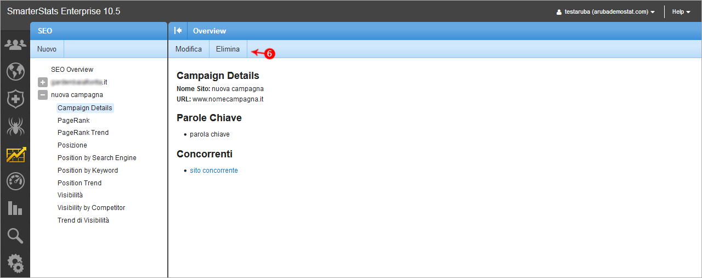Click the Modifica button
This screenshot has height=278, width=702.
click(x=189, y=49)
